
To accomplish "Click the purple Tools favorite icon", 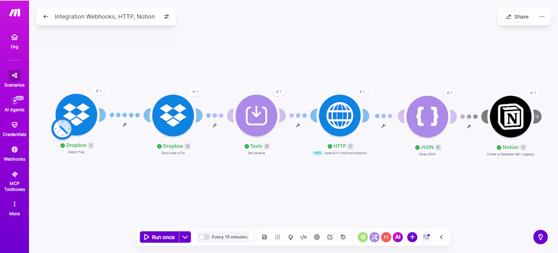I will click(x=374, y=237).
